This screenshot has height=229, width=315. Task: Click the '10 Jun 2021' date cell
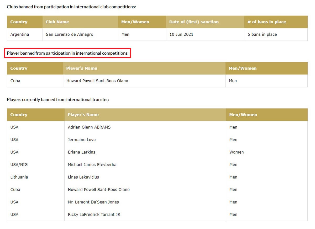(181, 34)
